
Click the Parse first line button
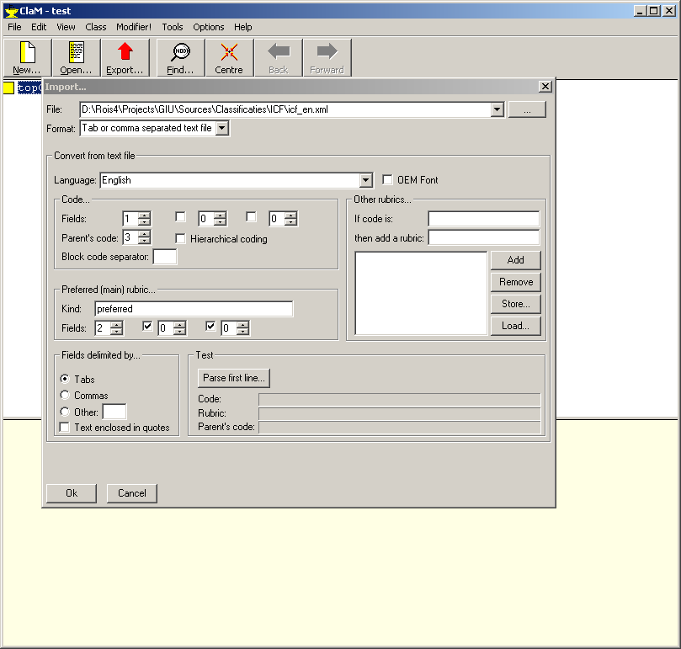(233, 377)
